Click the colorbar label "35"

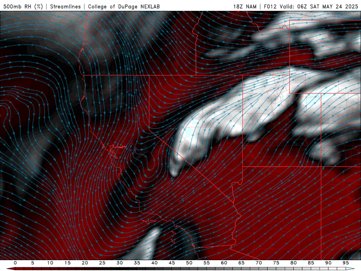tap(137, 263)
